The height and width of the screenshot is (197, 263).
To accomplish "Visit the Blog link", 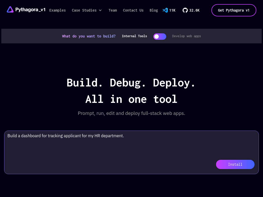I will pyautogui.click(x=154, y=10).
